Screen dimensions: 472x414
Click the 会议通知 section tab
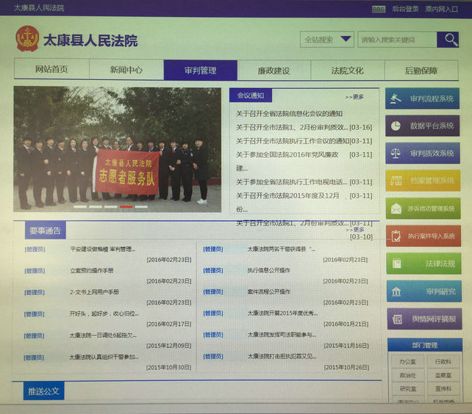251,95
